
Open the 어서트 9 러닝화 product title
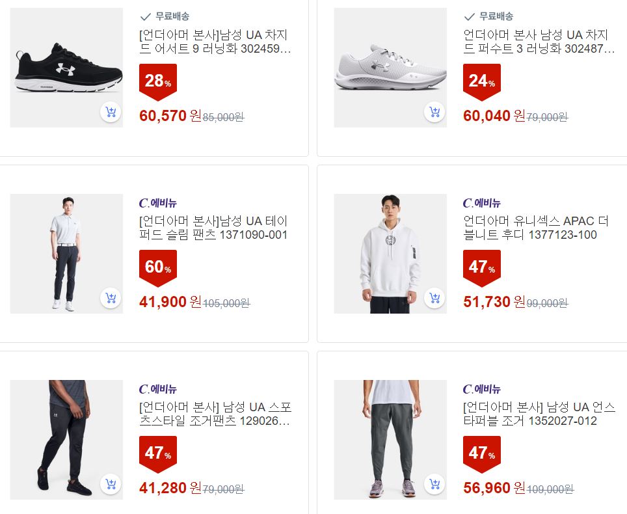[215, 42]
